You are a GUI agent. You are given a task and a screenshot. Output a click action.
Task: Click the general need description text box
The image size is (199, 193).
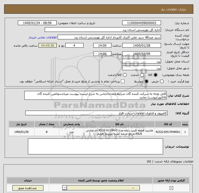point(95,95)
